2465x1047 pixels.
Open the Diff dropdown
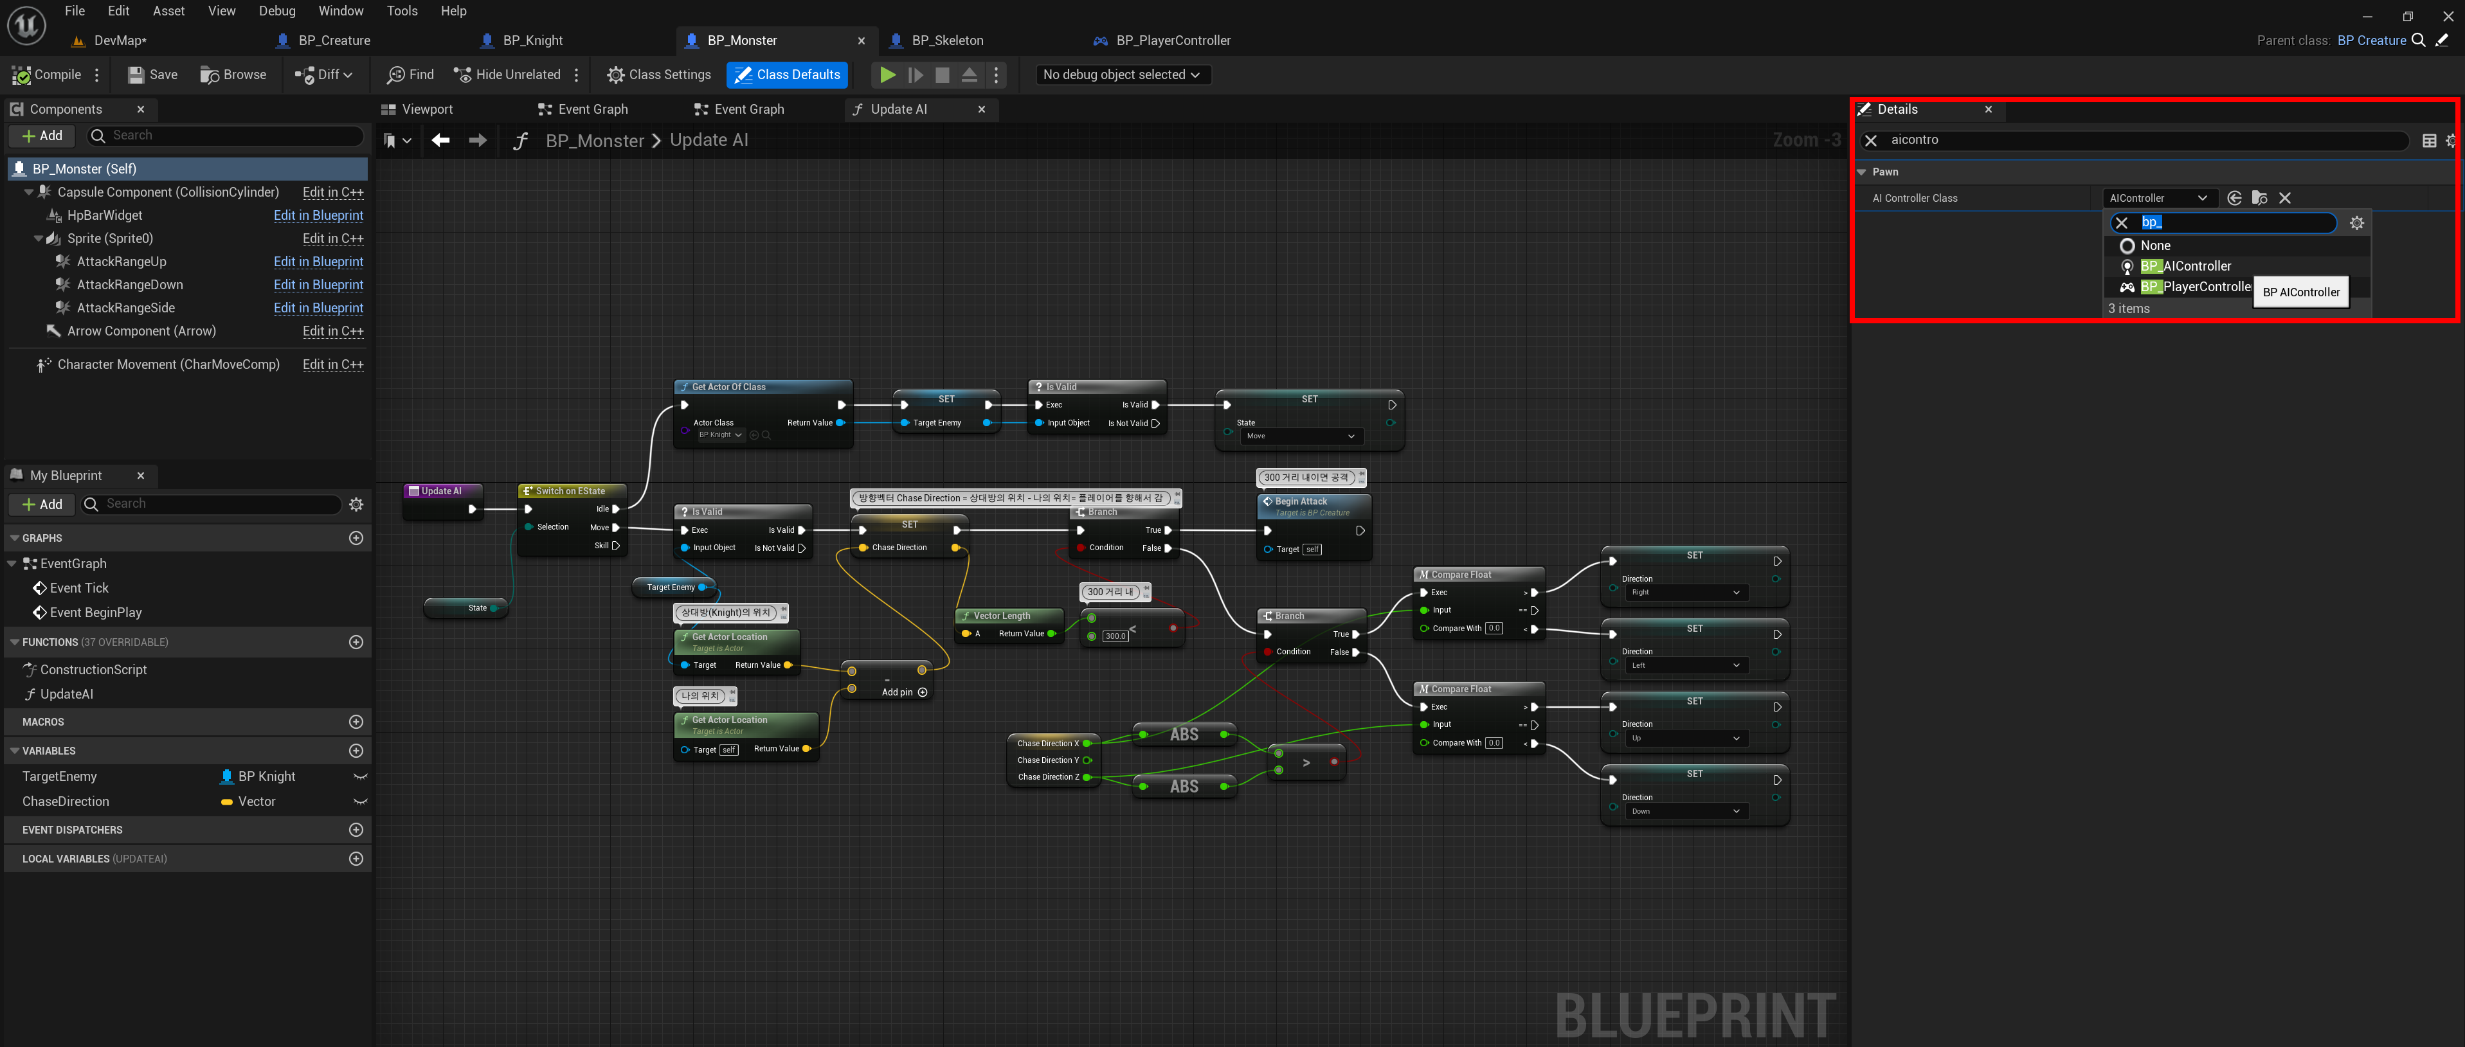325,75
